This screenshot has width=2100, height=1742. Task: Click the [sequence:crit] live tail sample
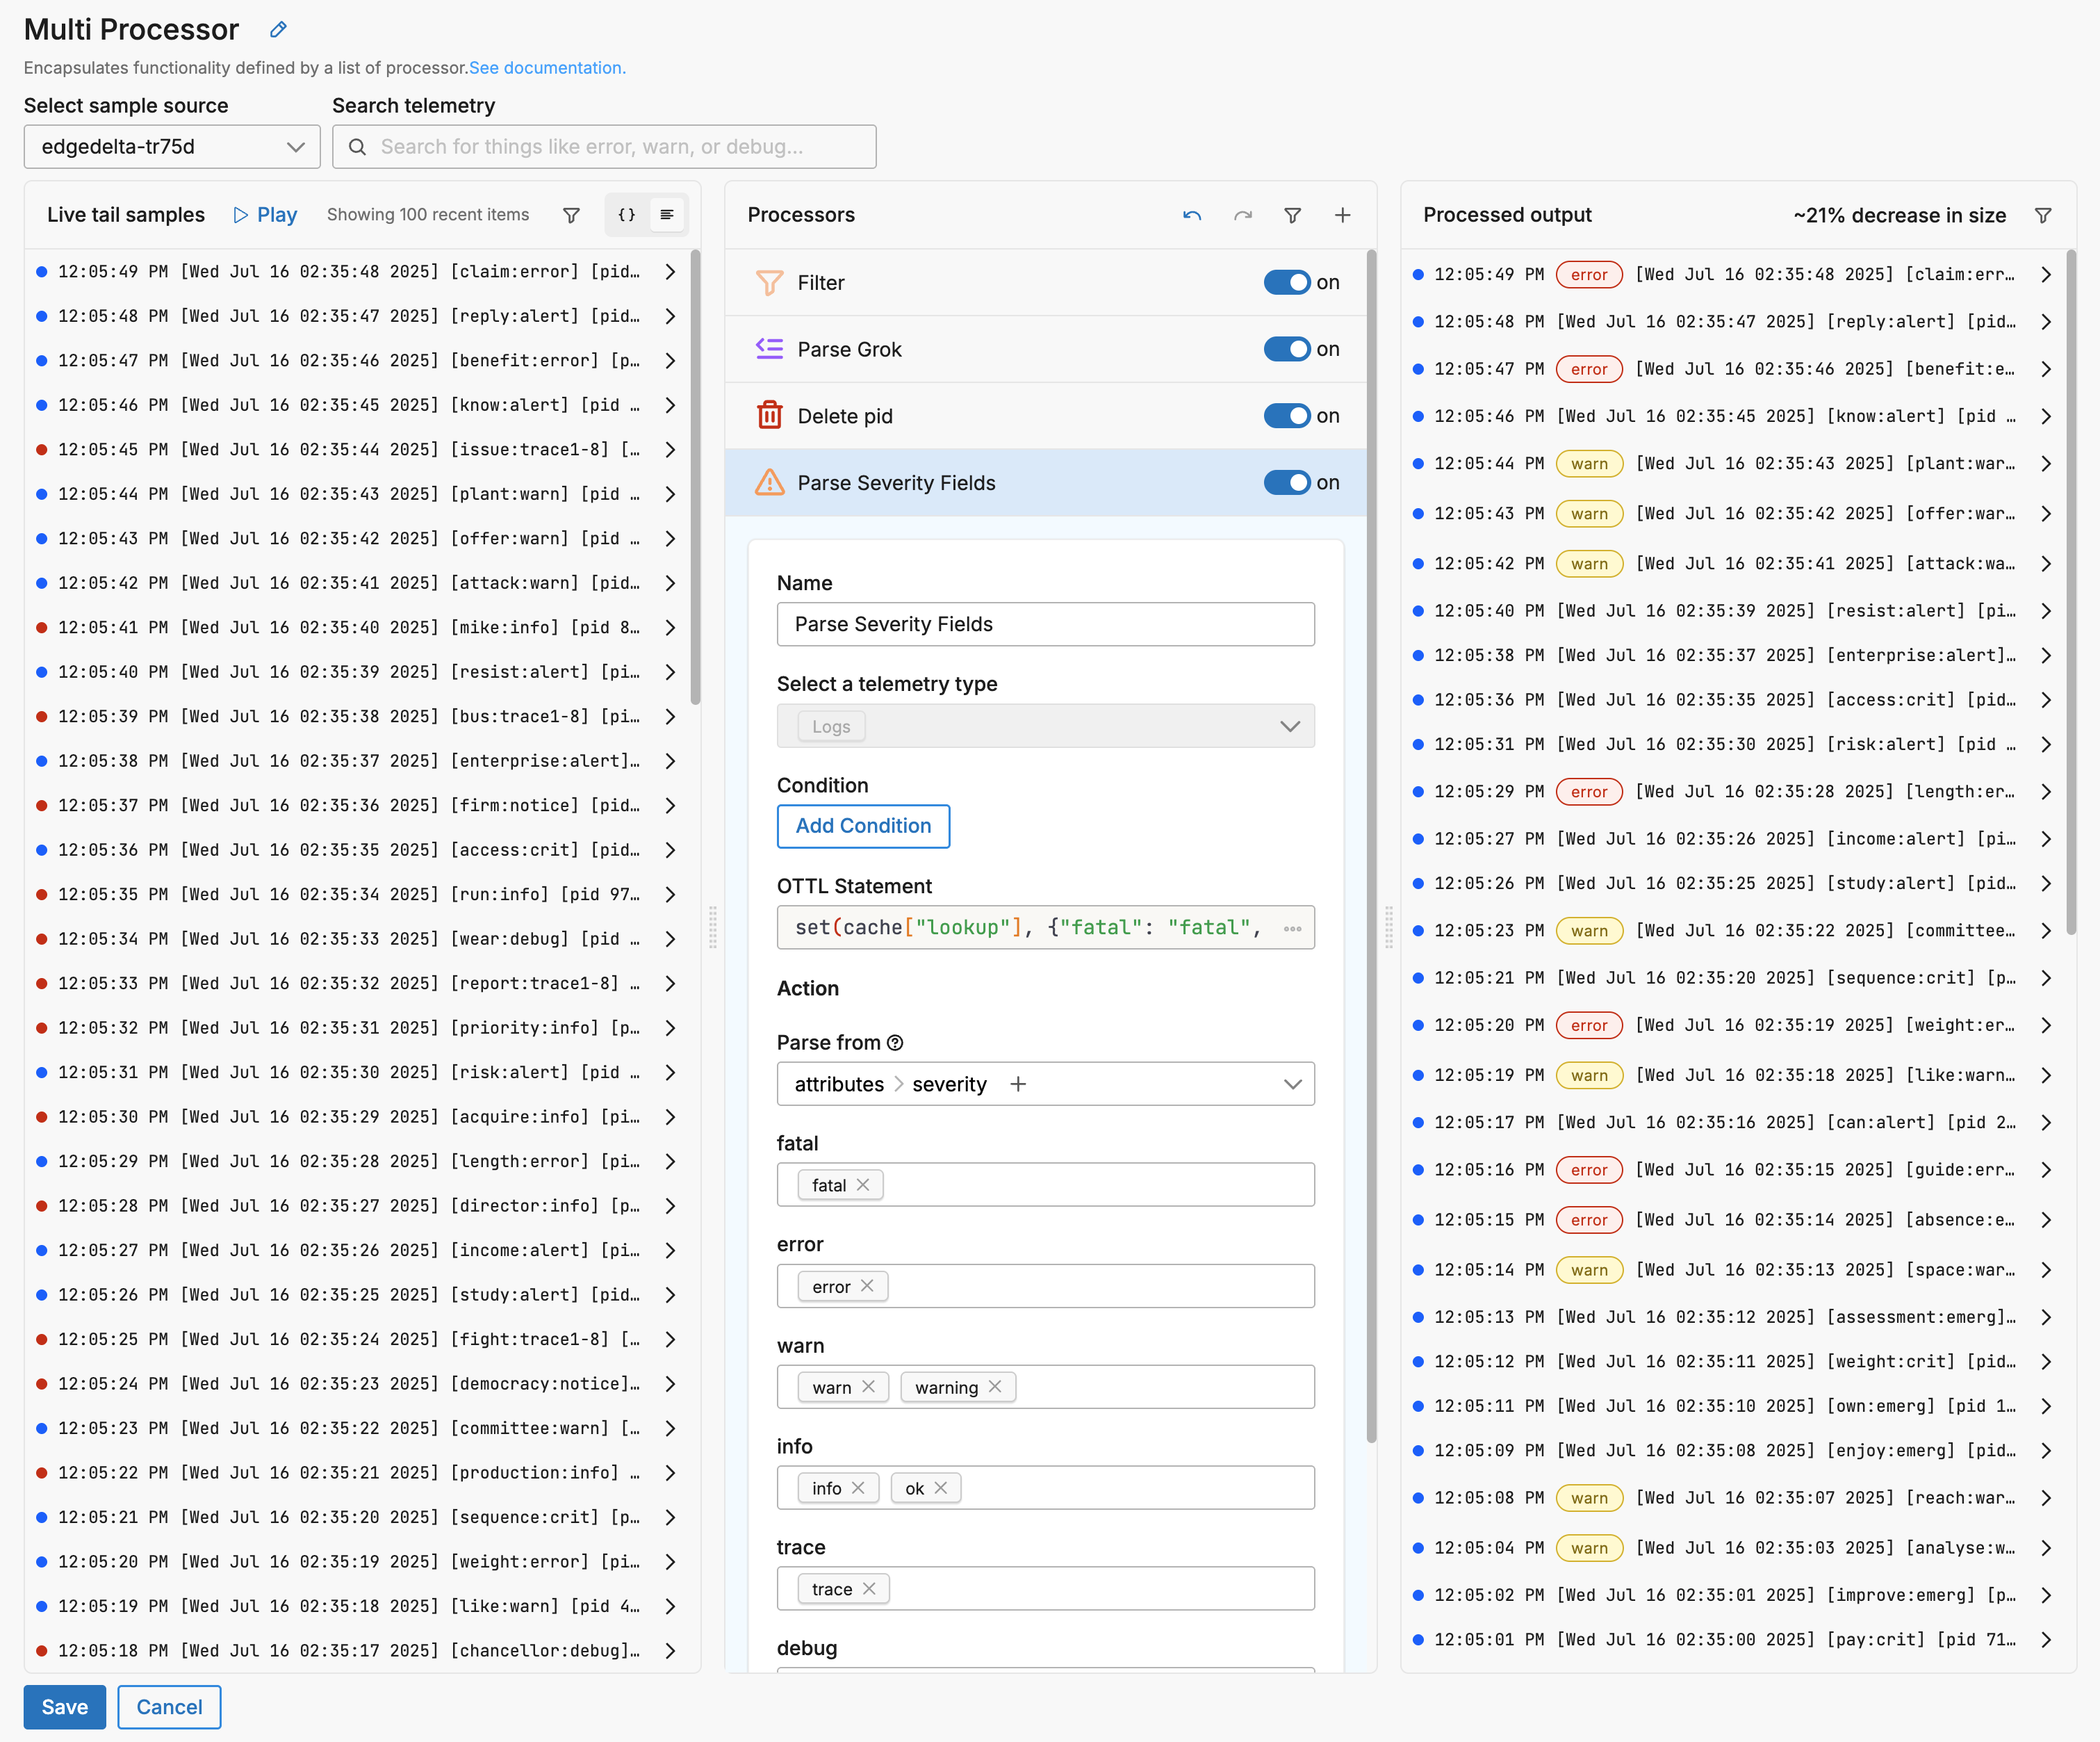pos(357,1517)
